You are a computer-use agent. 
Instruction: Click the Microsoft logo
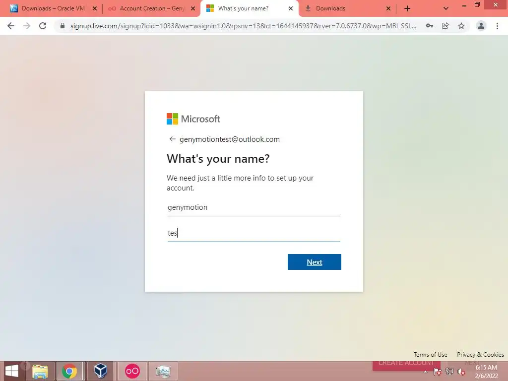point(193,119)
